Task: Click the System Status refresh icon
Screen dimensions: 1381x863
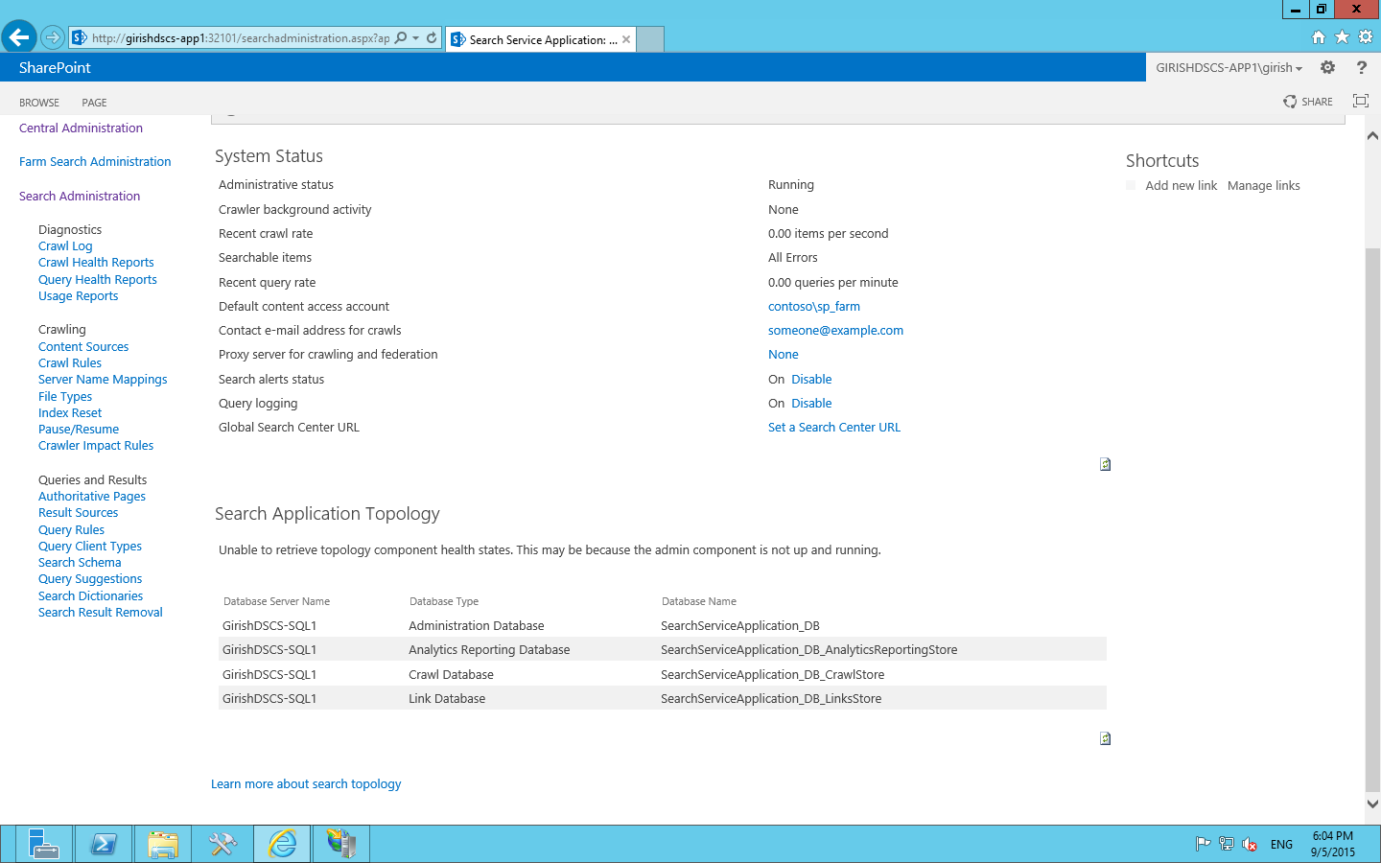Action: [x=1105, y=464]
